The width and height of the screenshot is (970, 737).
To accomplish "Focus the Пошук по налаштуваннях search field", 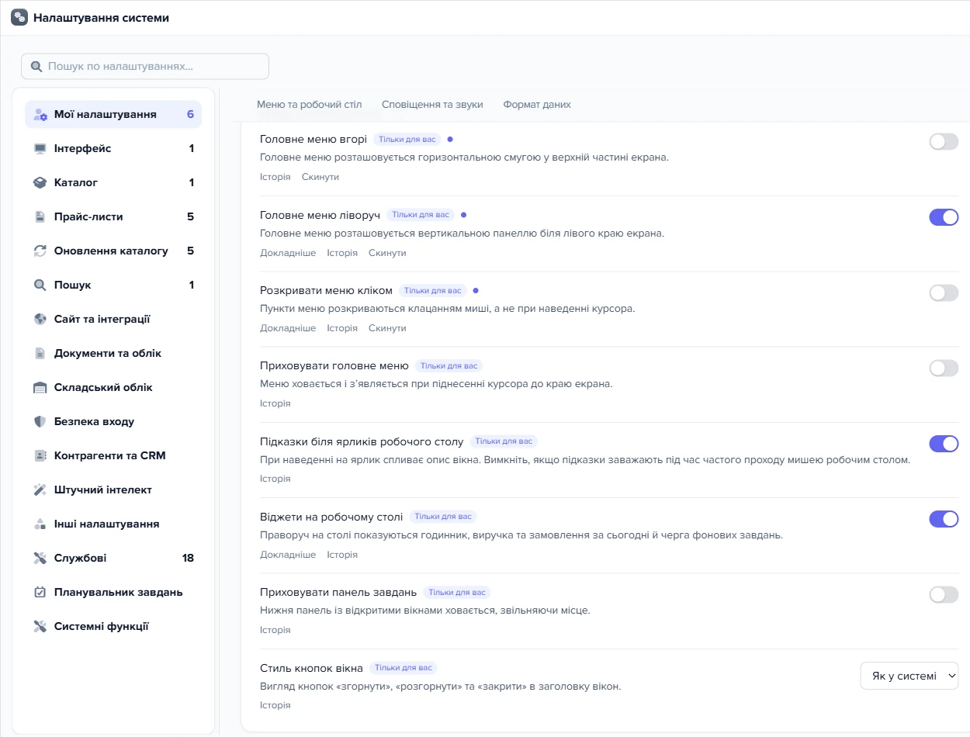I will click(x=145, y=67).
